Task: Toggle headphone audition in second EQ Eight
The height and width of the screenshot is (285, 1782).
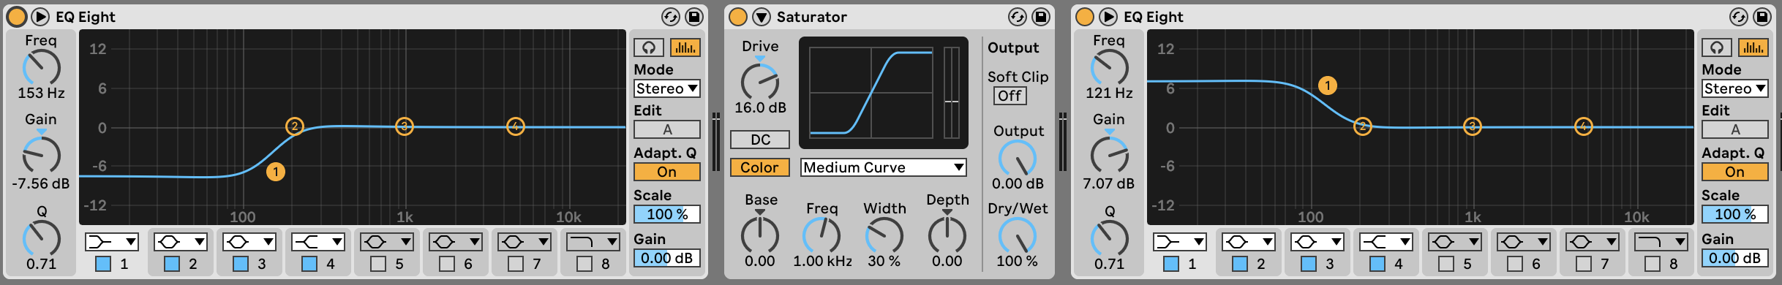Action: pos(1717,47)
